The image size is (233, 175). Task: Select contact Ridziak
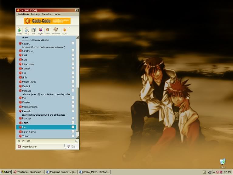click(26, 123)
